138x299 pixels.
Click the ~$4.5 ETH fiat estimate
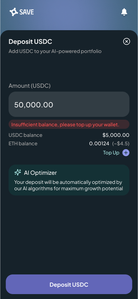121,144
